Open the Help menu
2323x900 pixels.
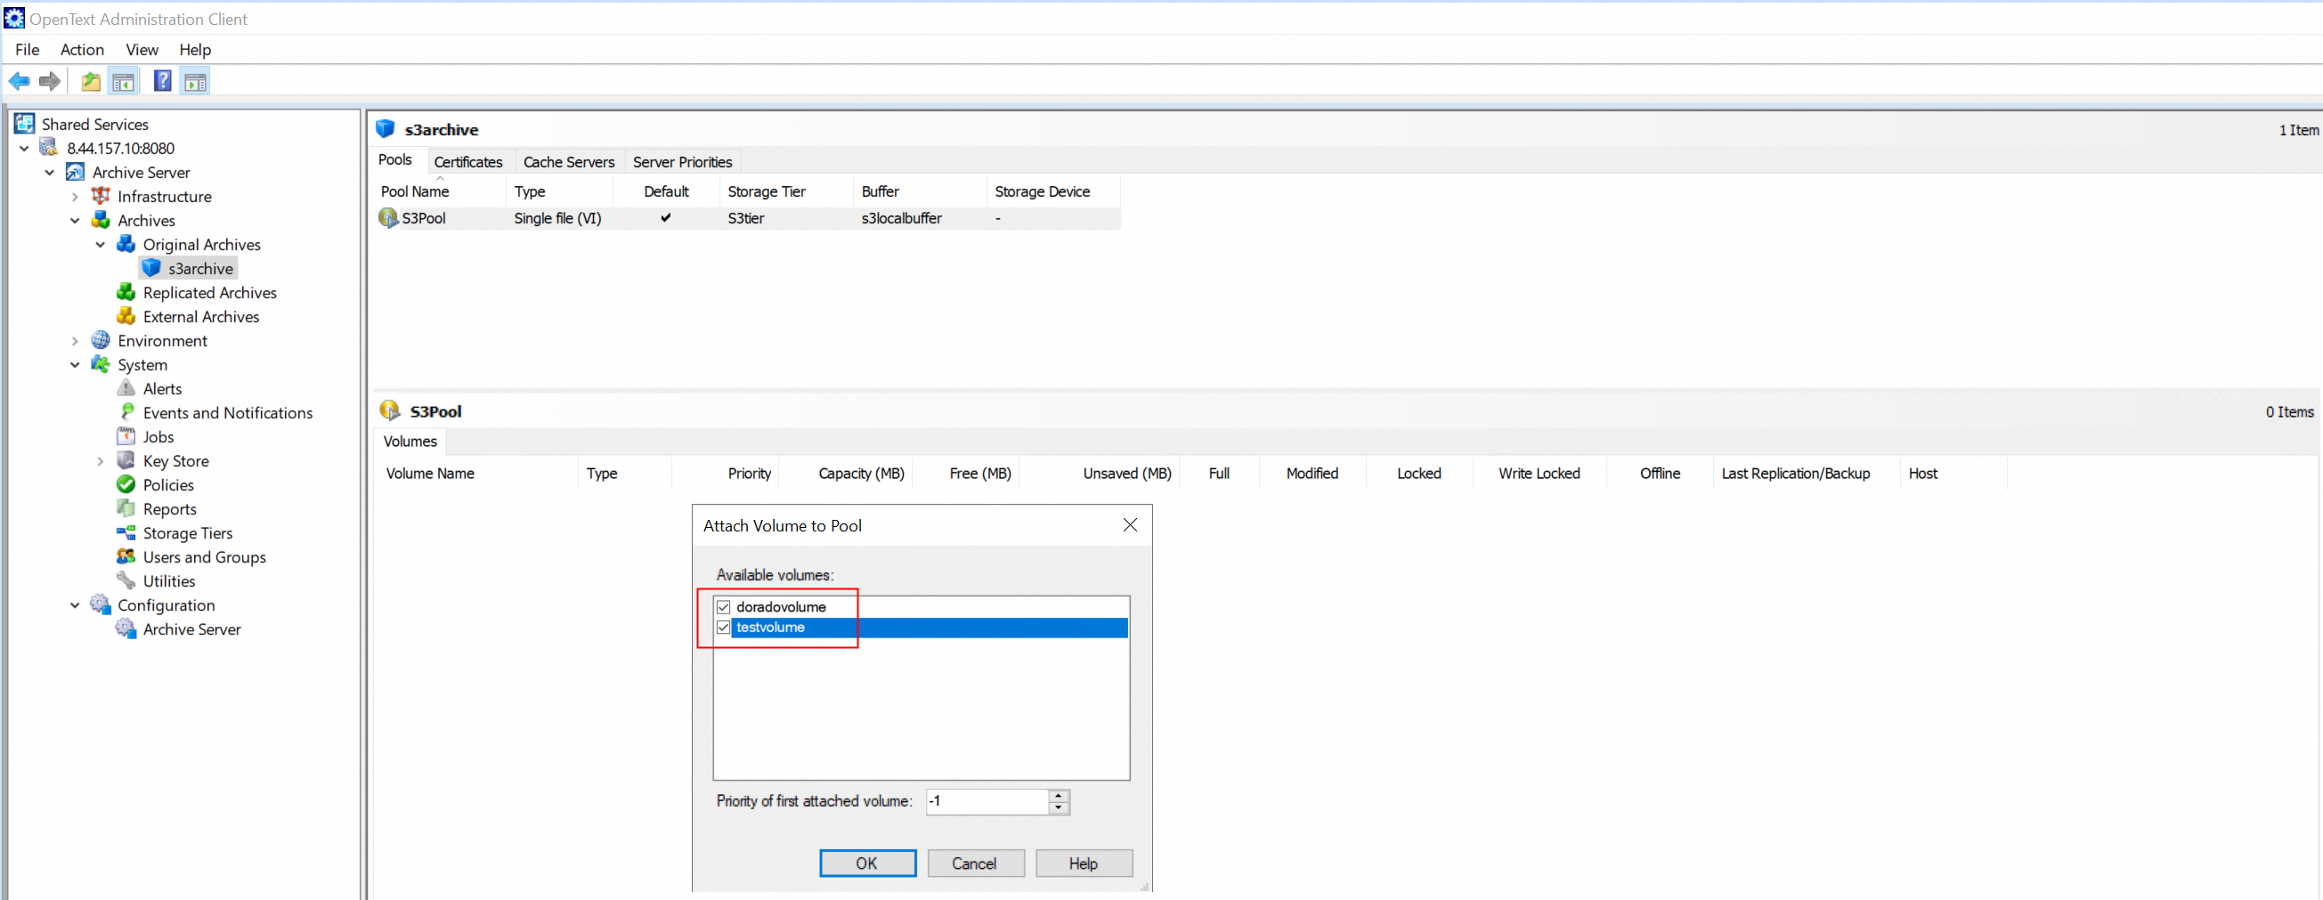tap(195, 50)
